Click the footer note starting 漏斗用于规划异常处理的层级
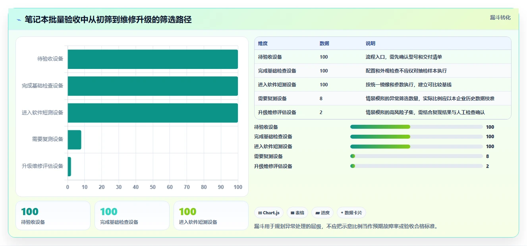Image resolution: width=527 pixels, height=246 pixels. [x=346, y=227]
